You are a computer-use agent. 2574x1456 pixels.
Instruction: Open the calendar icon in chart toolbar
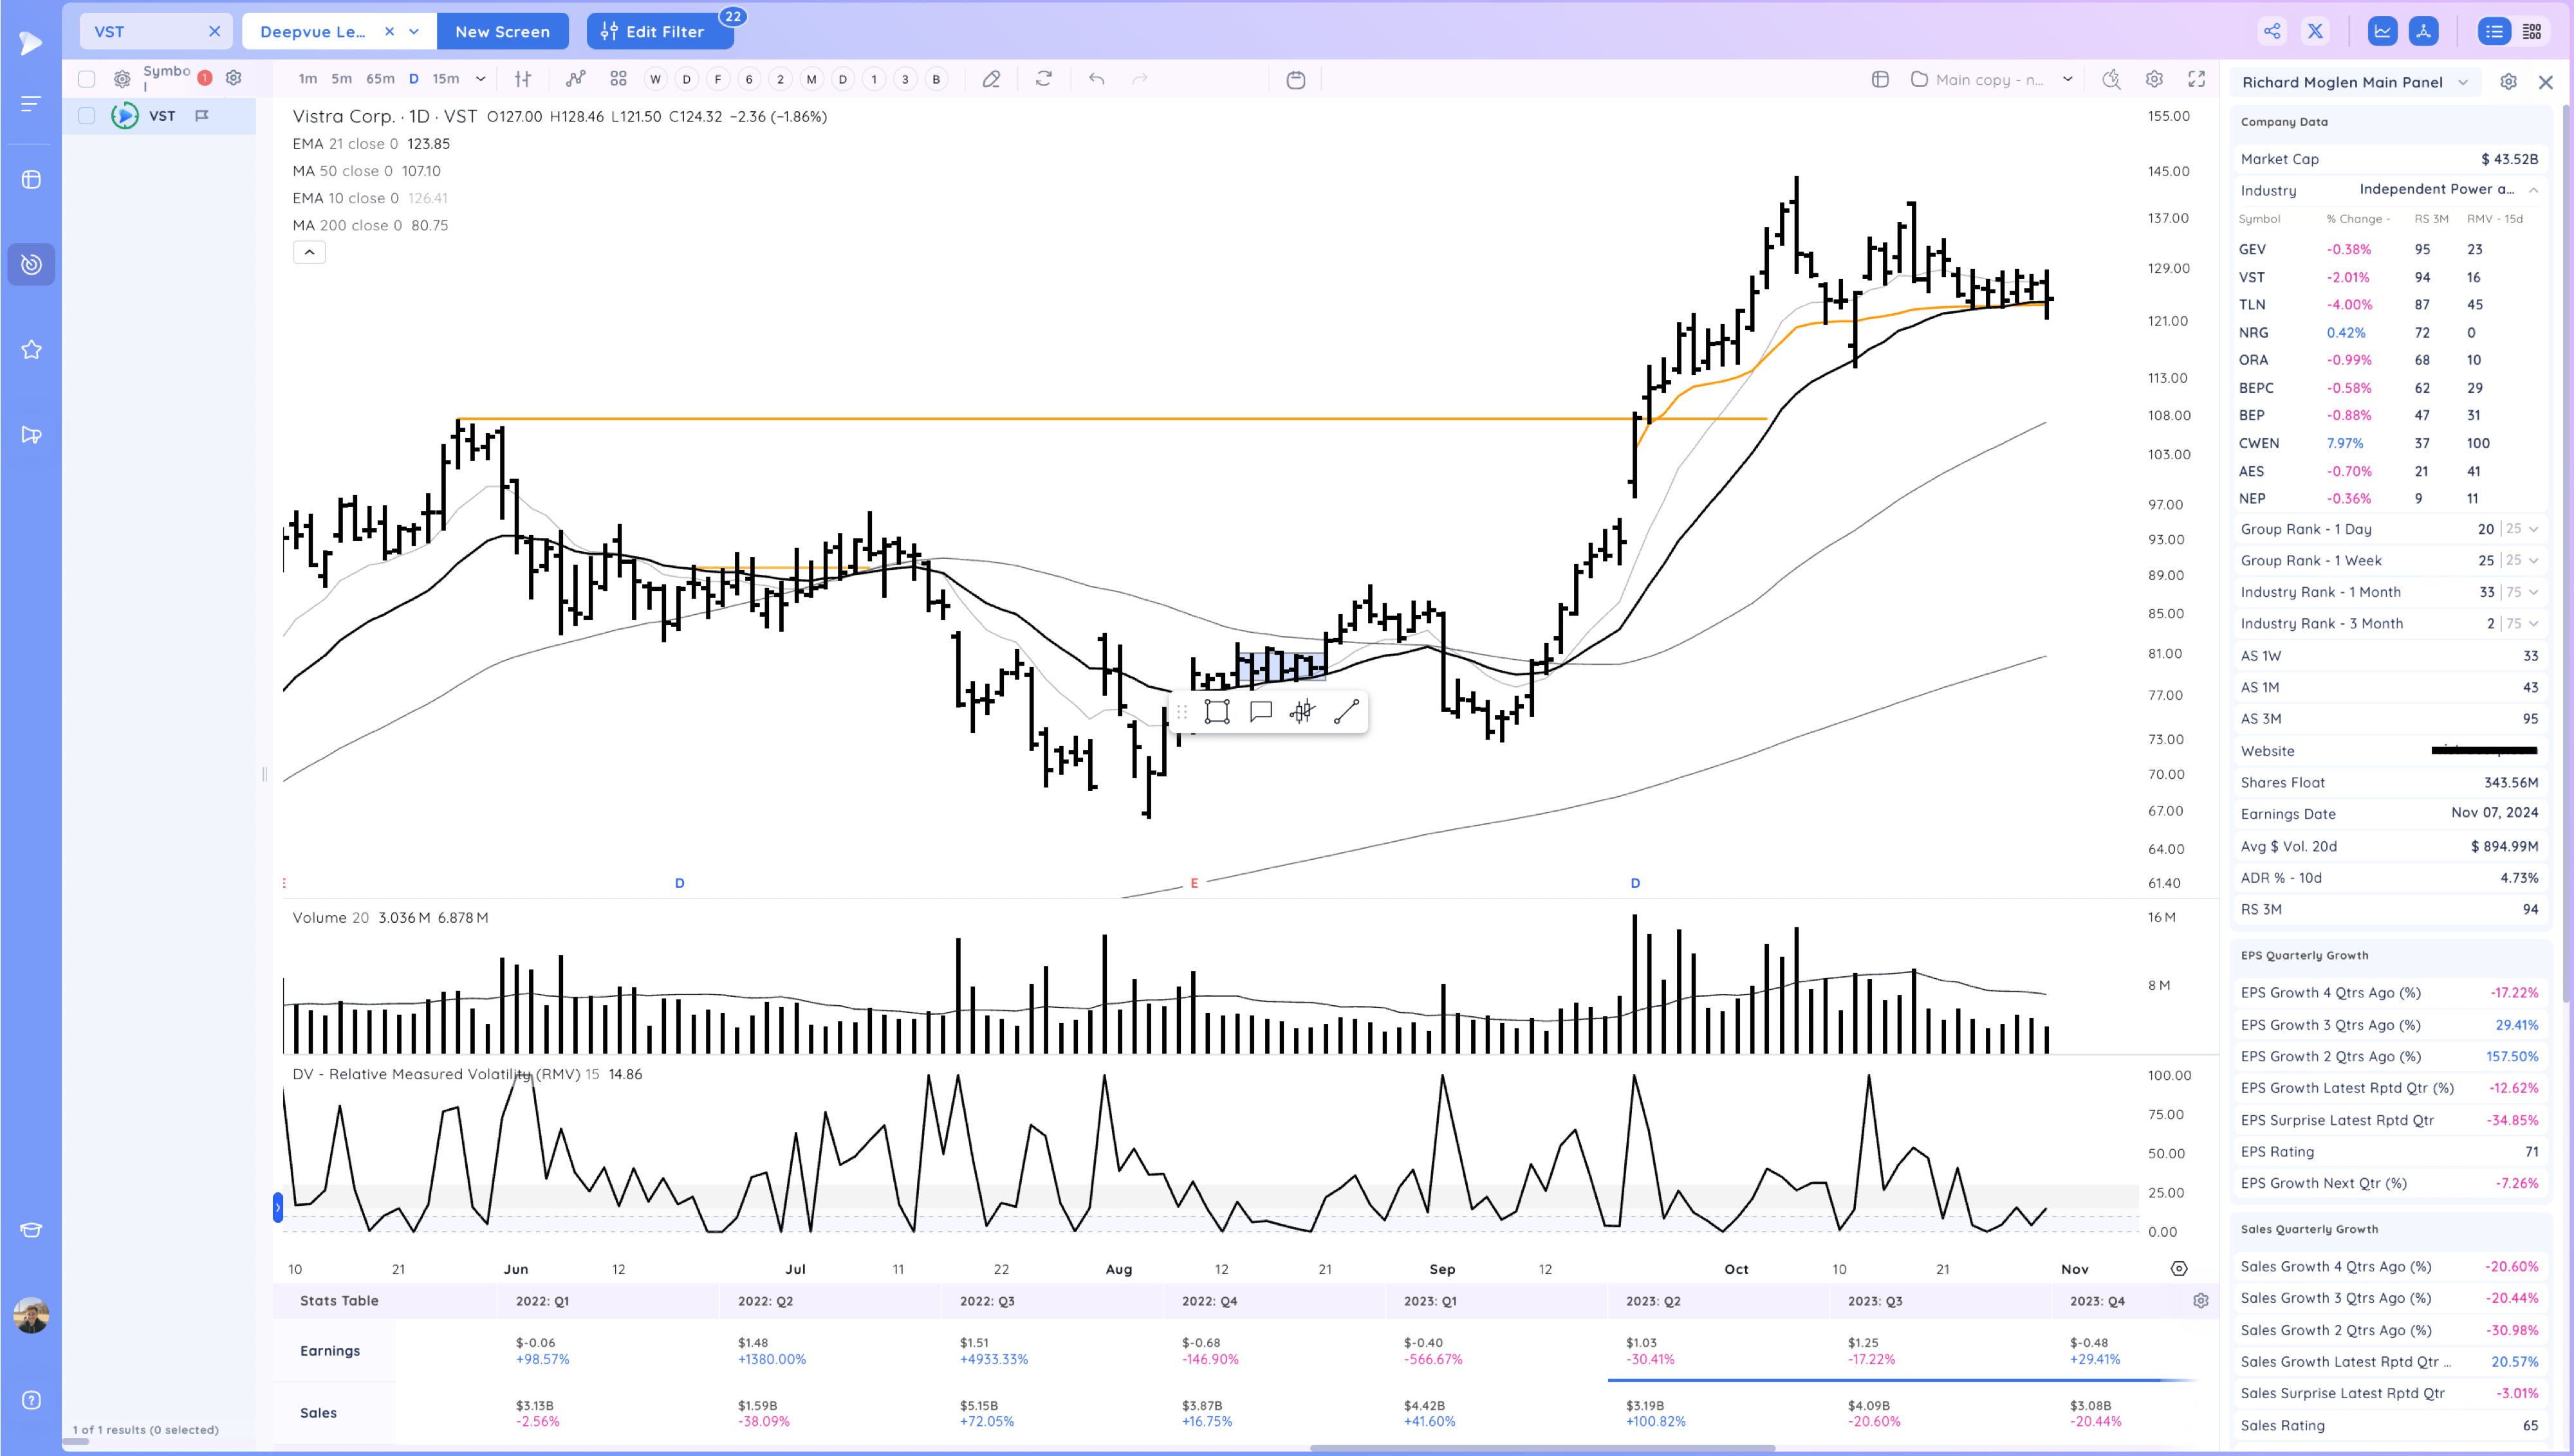pos(1295,79)
